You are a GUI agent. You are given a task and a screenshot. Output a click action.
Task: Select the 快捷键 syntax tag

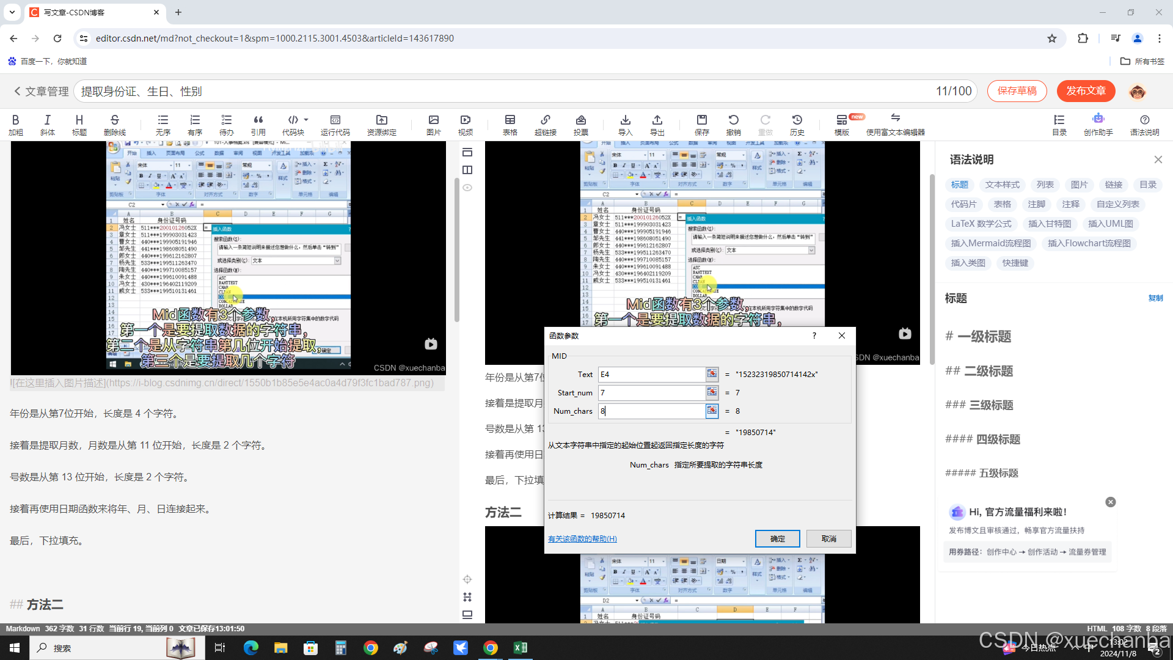tap(1015, 263)
